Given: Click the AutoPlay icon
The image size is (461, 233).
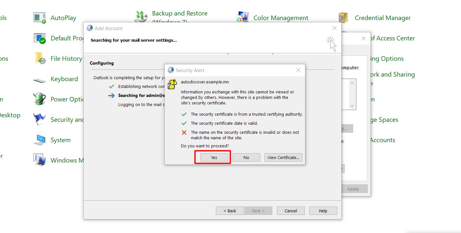Looking at the screenshot, I should pos(40,18).
